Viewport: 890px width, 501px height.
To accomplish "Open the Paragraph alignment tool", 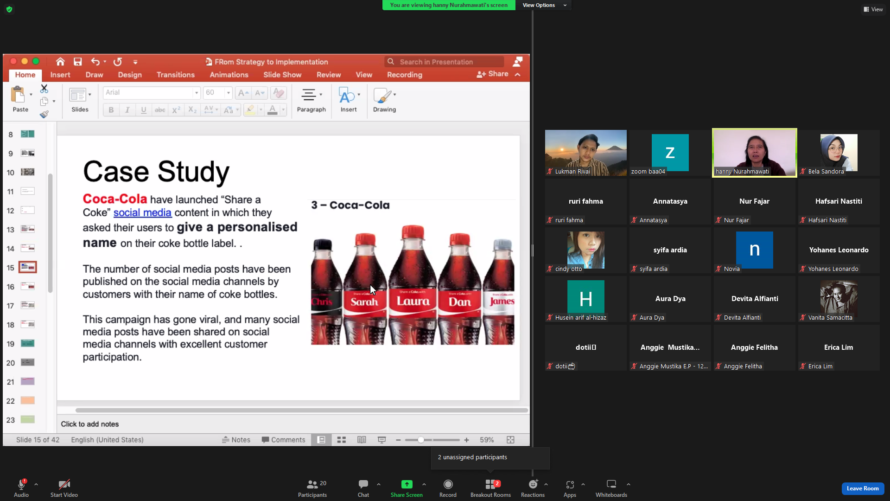I will point(309,95).
